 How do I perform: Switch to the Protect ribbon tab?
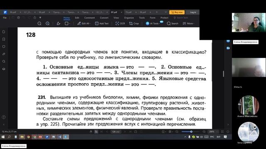[164, 18]
